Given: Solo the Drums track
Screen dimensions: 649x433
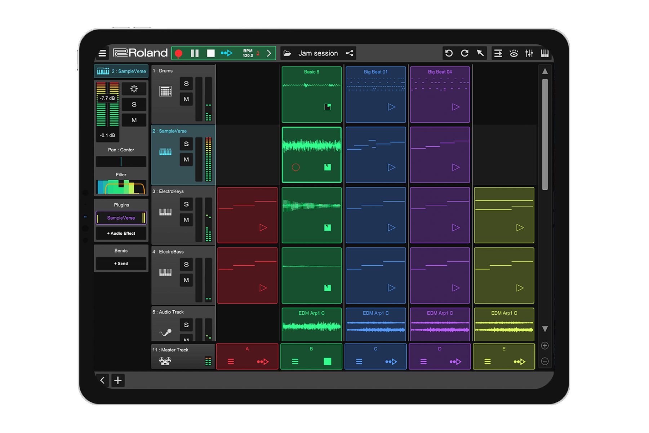Looking at the screenshot, I should 186,84.
